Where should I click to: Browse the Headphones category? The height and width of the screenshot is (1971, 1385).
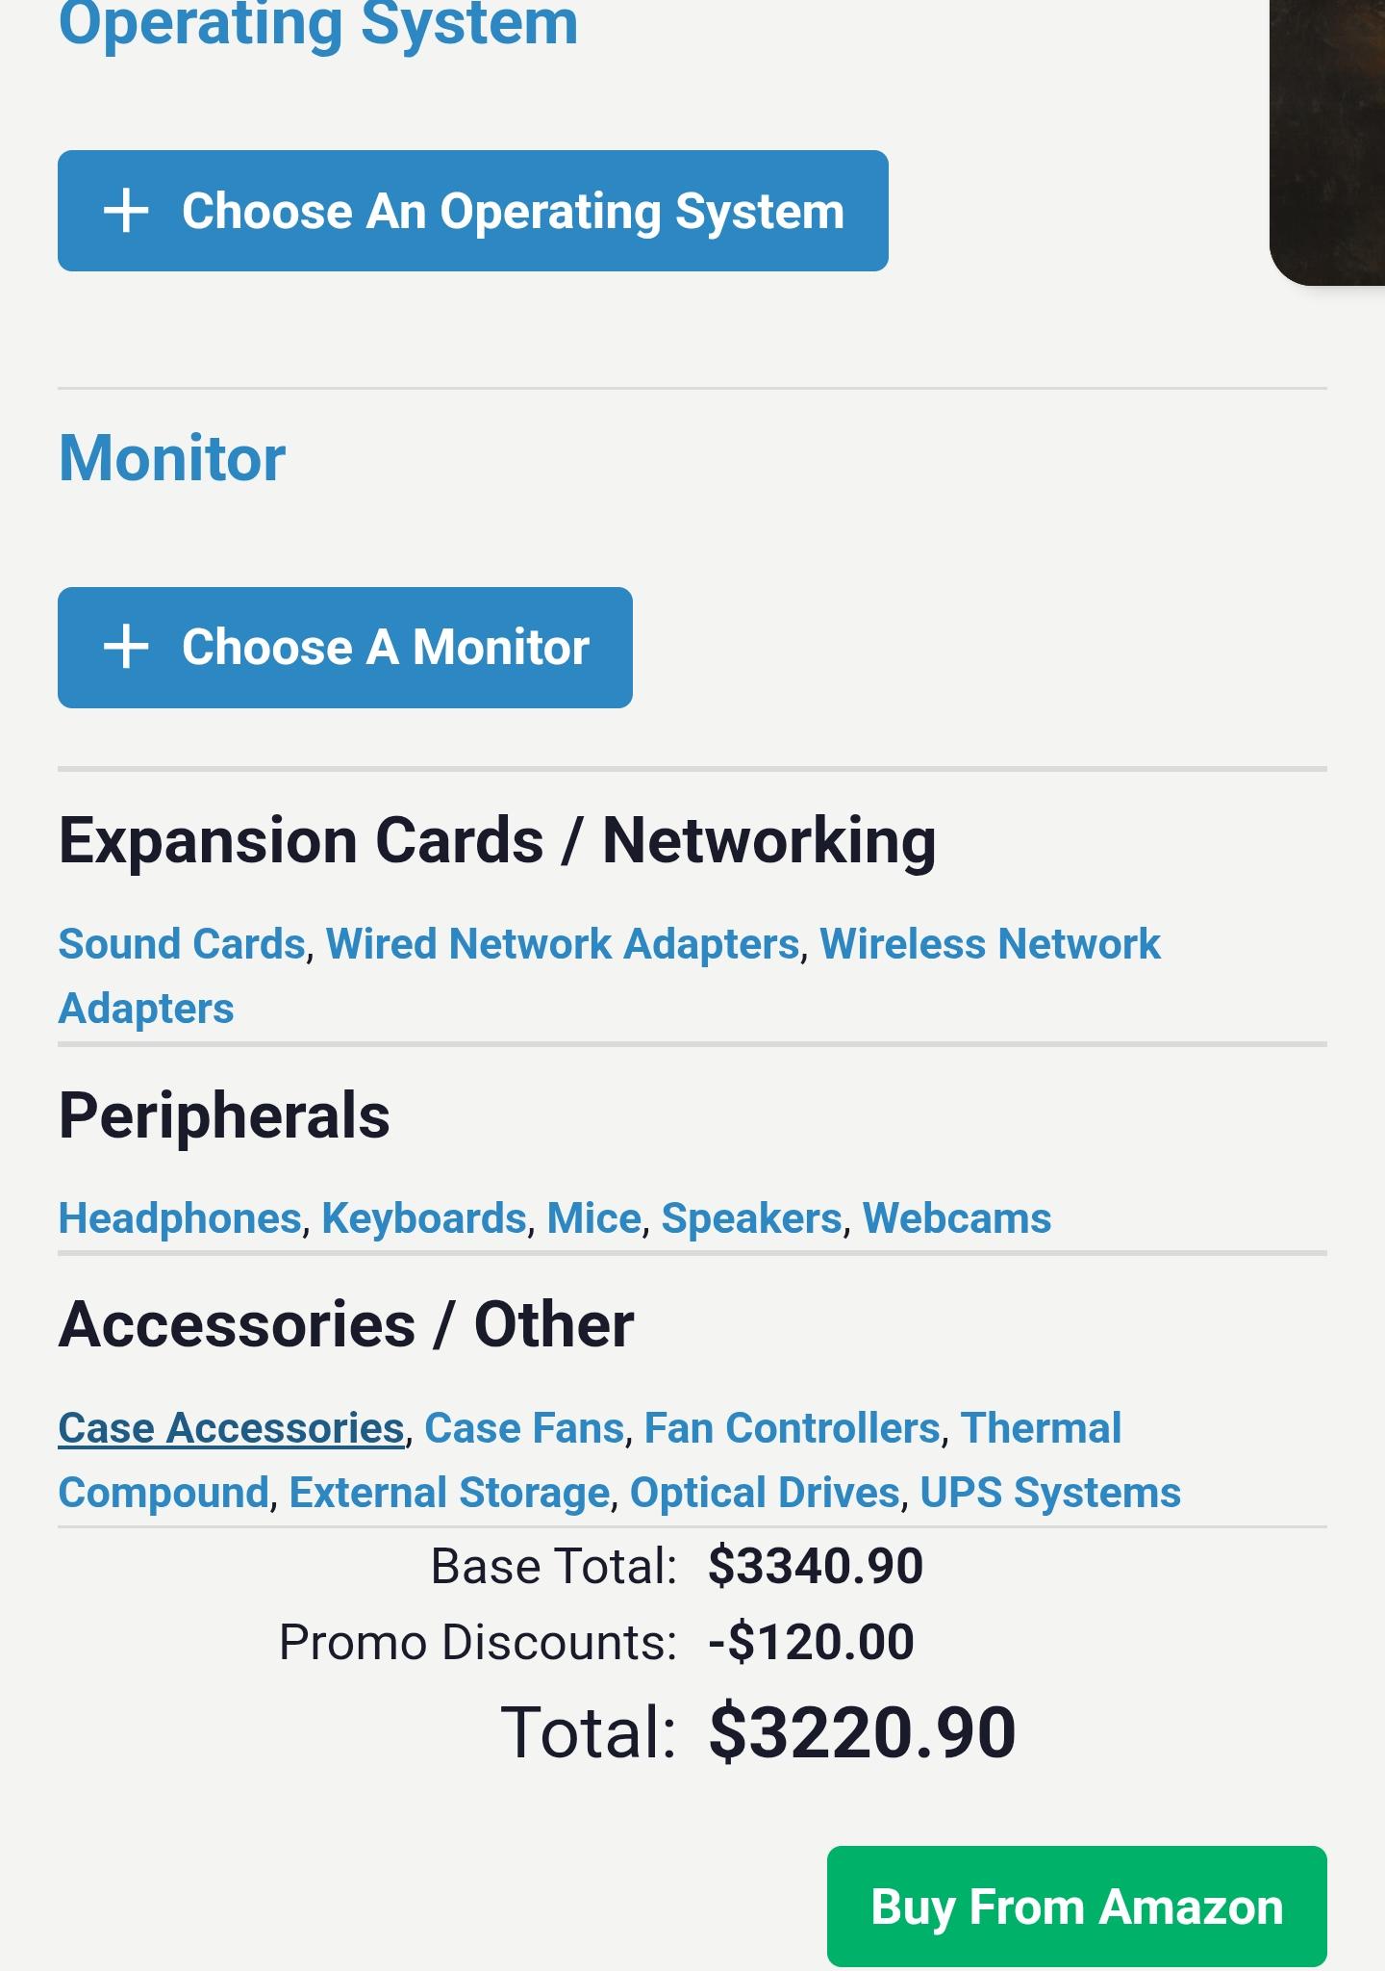(x=180, y=1218)
